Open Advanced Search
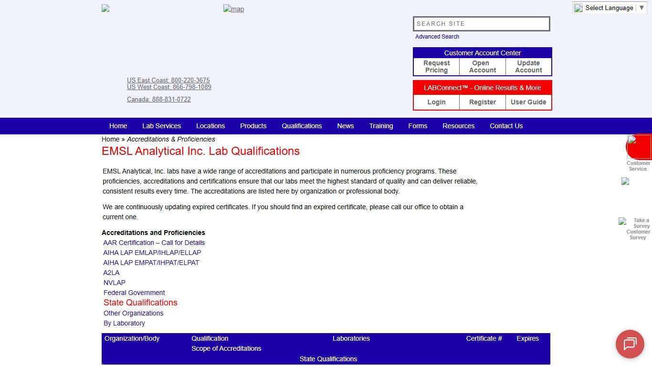This screenshot has width=652, height=366. 437,36
